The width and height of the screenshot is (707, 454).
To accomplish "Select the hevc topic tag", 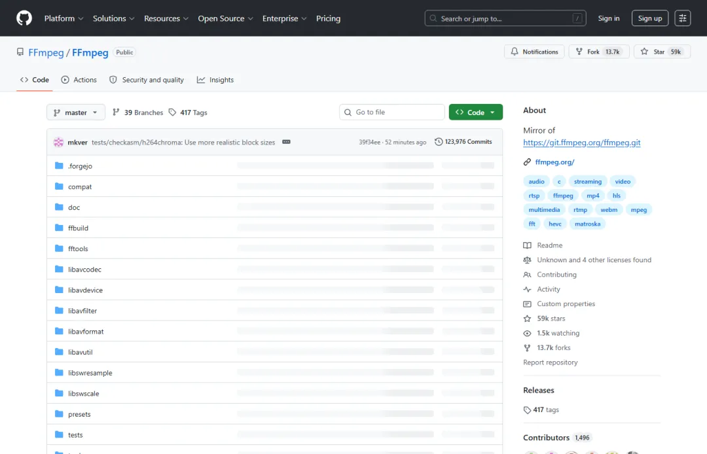I will pyautogui.click(x=555, y=224).
